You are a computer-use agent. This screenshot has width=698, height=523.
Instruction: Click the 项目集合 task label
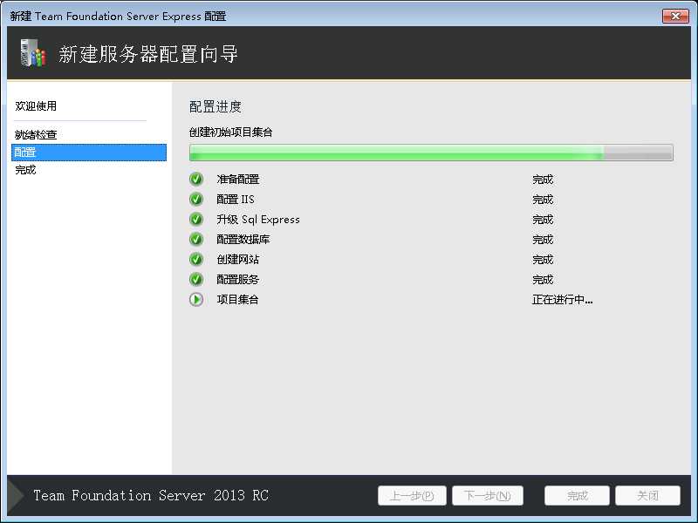pos(237,299)
